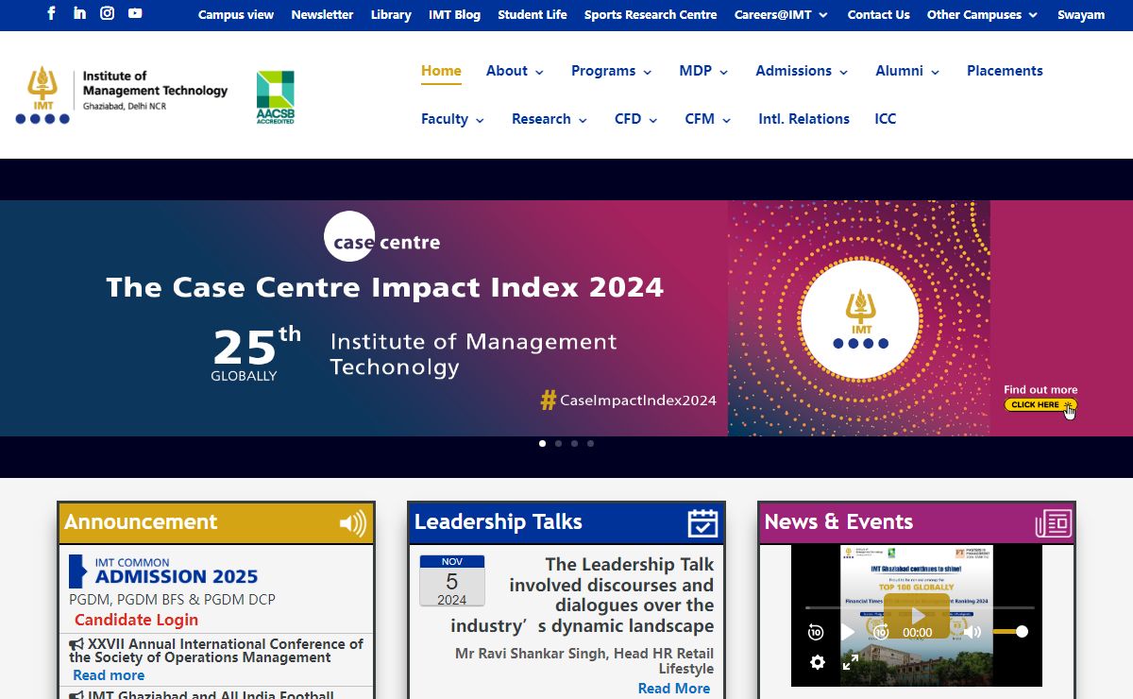The height and width of the screenshot is (699, 1133).
Task: Open the Newsletter link
Action: [322, 14]
